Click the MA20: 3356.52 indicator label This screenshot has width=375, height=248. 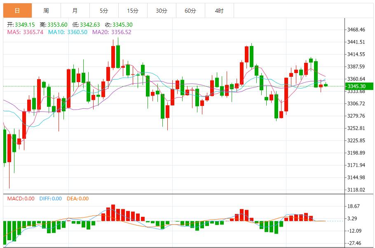click(112, 32)
